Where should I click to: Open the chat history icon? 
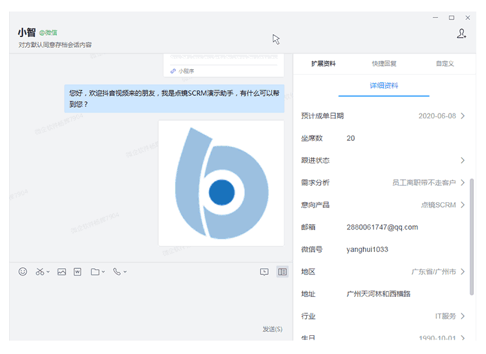point(264,272)
